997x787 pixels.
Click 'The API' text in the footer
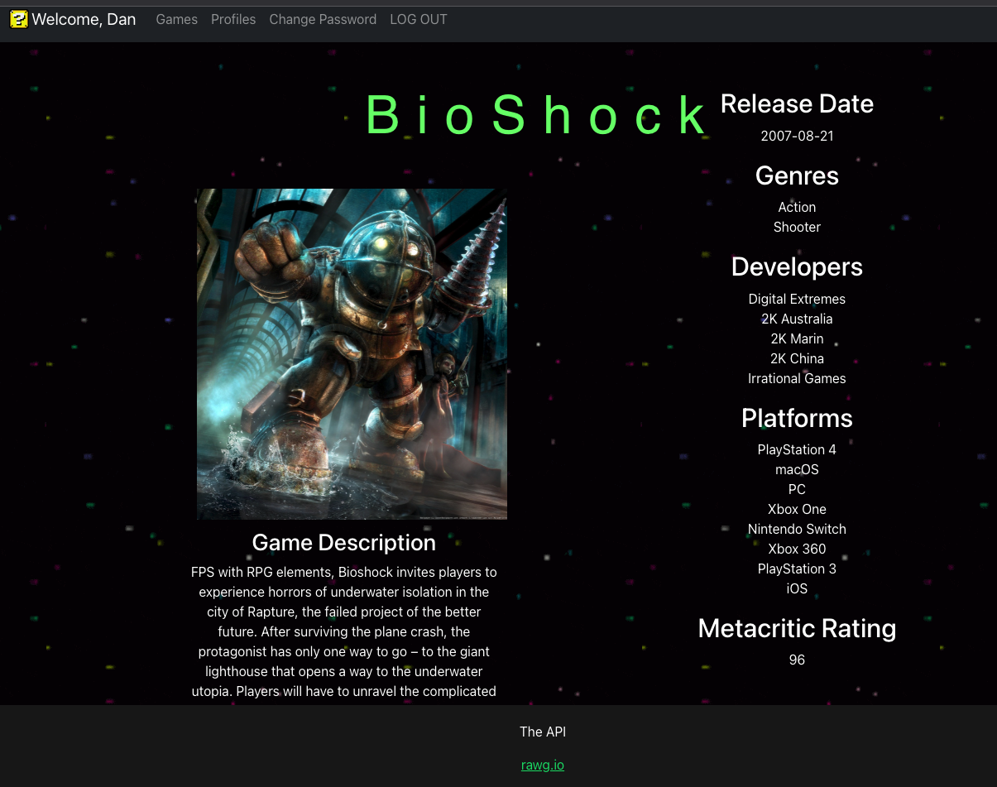coord(542,732)
